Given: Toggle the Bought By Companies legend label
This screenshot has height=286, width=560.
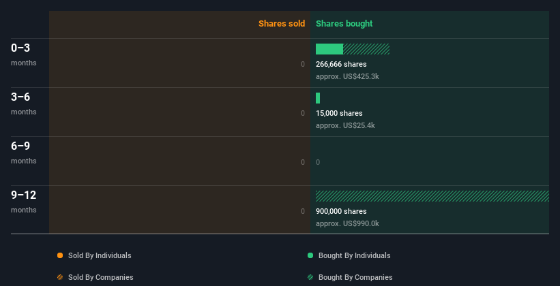Looking at the screenshot, I should (x=355, y=277).
